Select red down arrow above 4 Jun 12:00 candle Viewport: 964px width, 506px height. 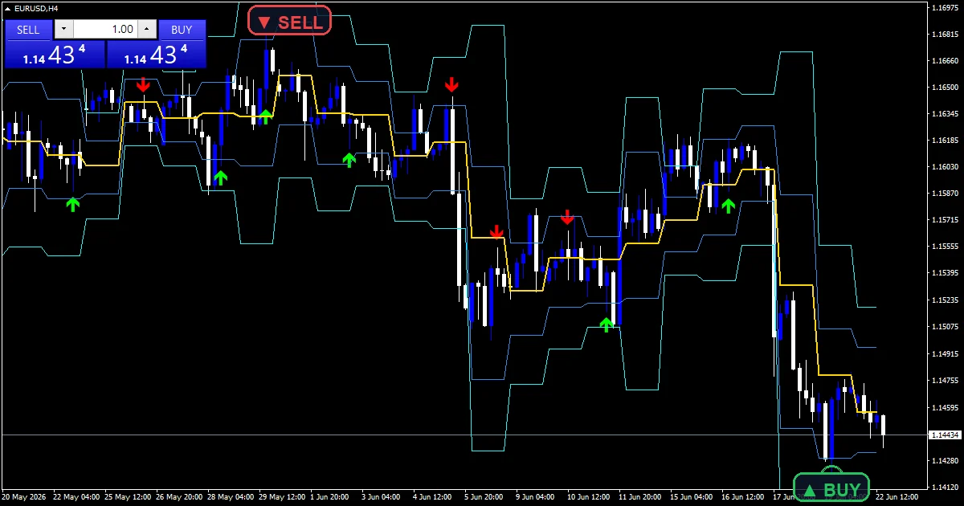tap(452, 84)
